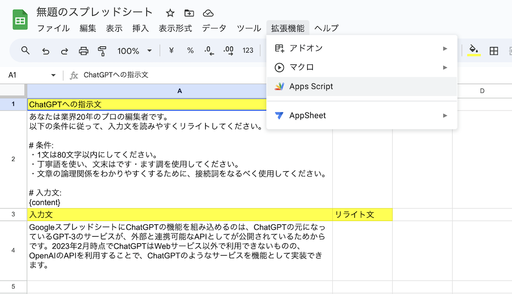Image resolution: width=512 pixels, height=294 pixels.
Task: Increase decimal places
Action: pyautogui.click(x=228, y=51)
